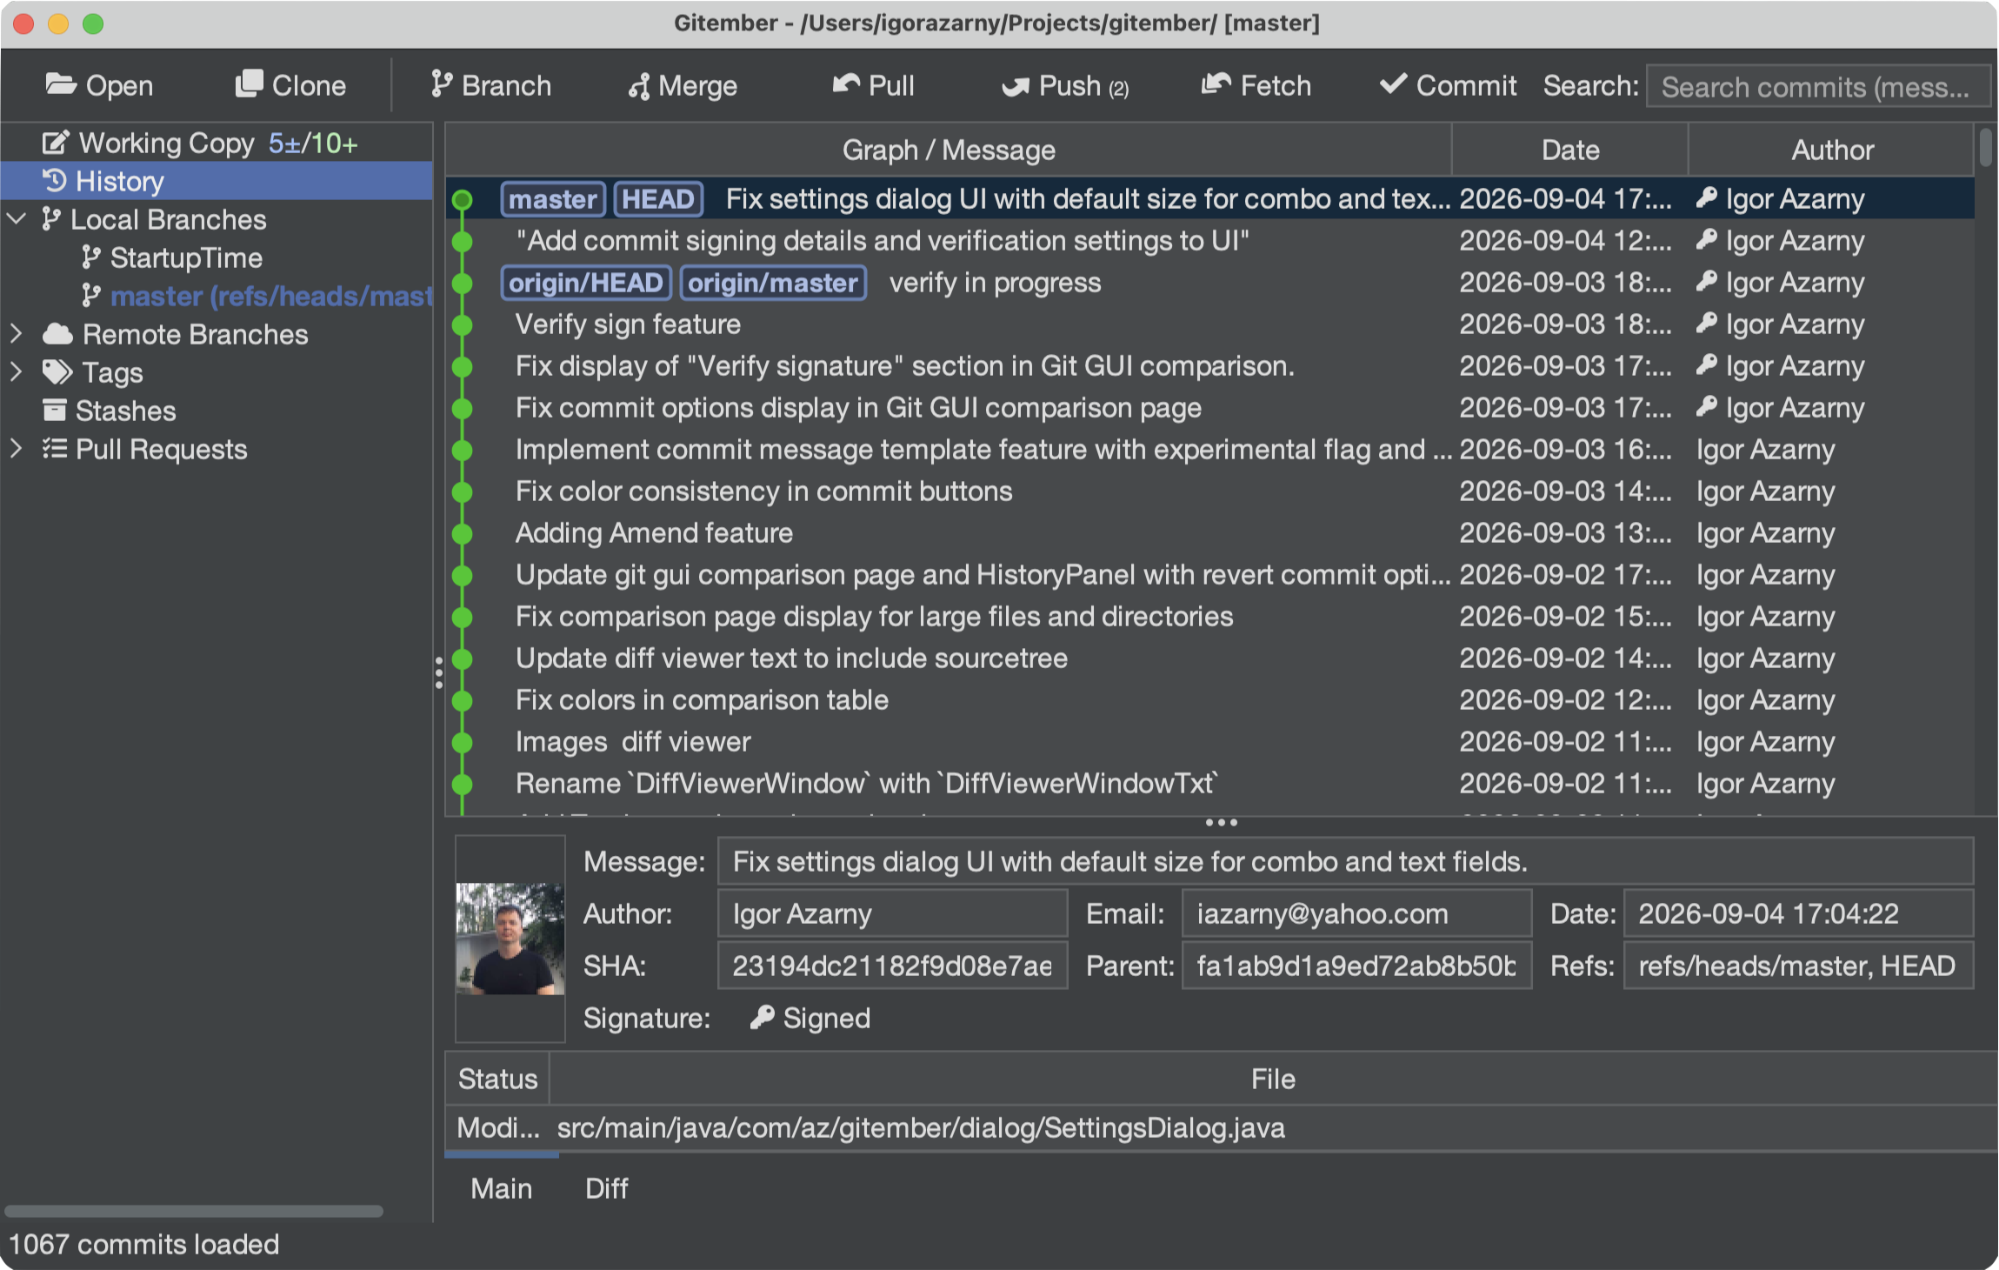Image resolution: width=1999 pixels, height=1270 pixels.
Task: Select the StartupTime local branch
Action: click(x=185, y=257)
